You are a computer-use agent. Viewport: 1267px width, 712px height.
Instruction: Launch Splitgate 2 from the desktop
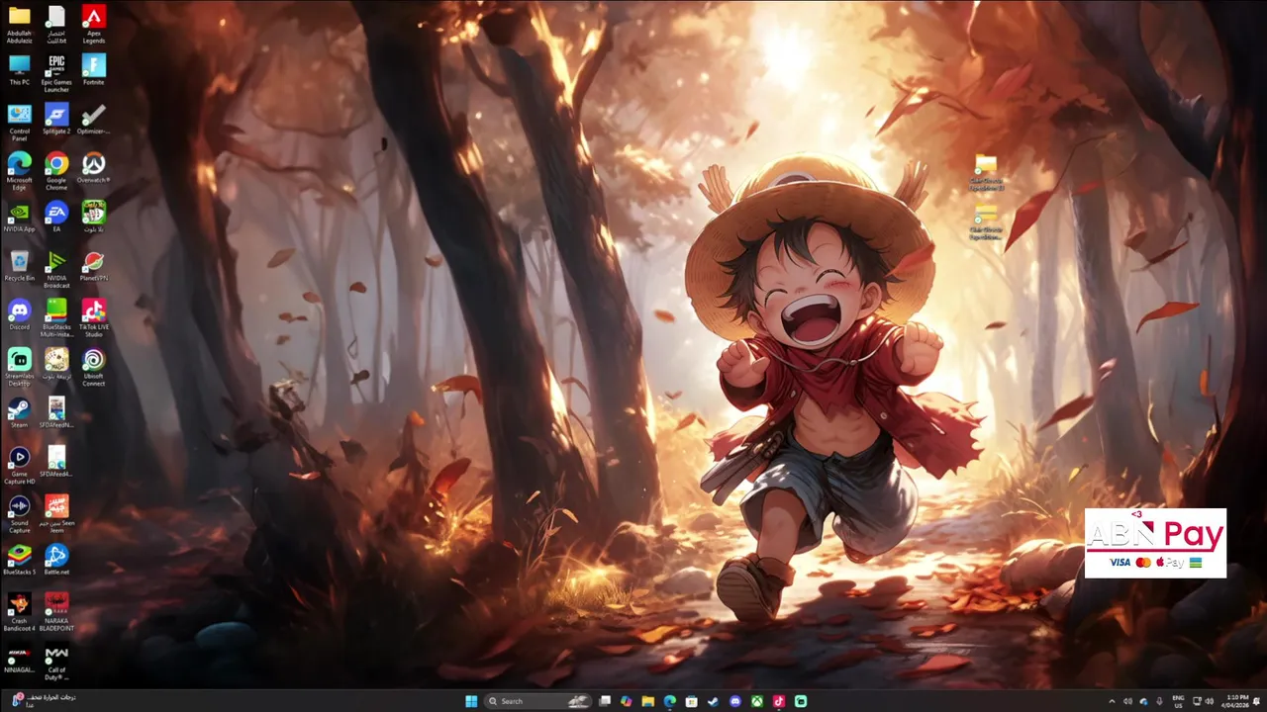(56, 119)
